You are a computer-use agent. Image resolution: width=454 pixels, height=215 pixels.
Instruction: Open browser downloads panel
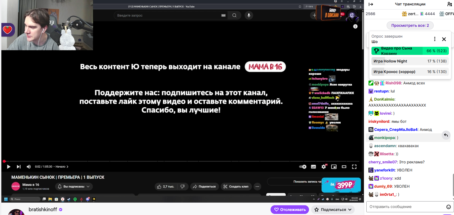coord(360,6)
